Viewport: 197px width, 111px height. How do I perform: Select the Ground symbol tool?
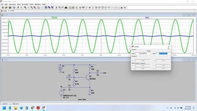pyautogui.click(x=80, y=7)
